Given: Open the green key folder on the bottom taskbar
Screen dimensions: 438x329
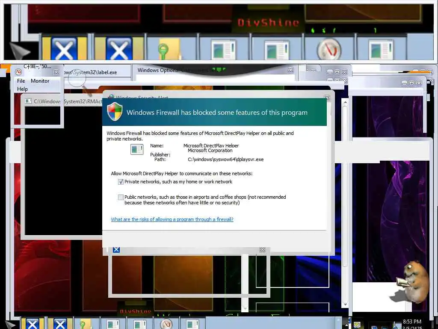Looking at the screenshot, I should tap(85, 324).
